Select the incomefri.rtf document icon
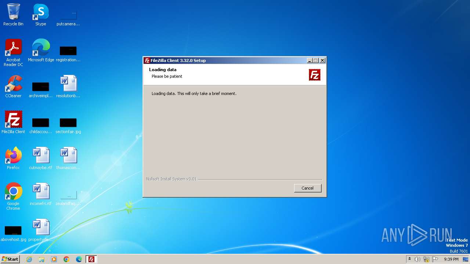Screen dimensions: 470x264 [41, 194]
